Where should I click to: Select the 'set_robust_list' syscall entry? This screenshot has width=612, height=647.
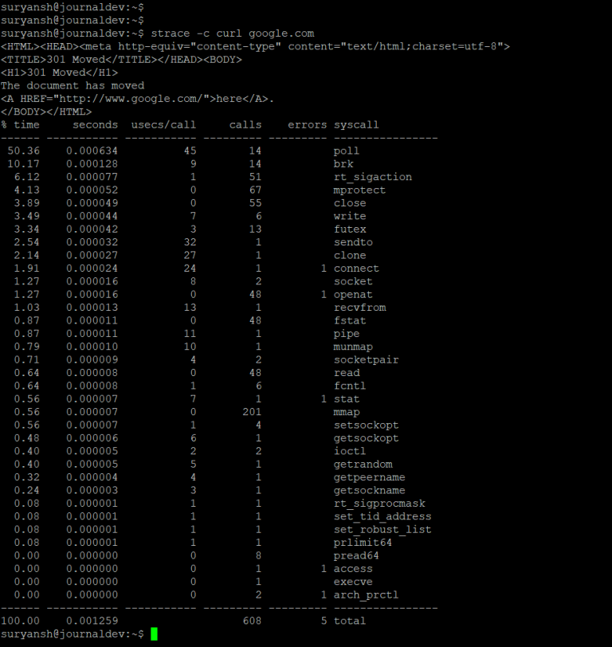(x=382, y=530)
